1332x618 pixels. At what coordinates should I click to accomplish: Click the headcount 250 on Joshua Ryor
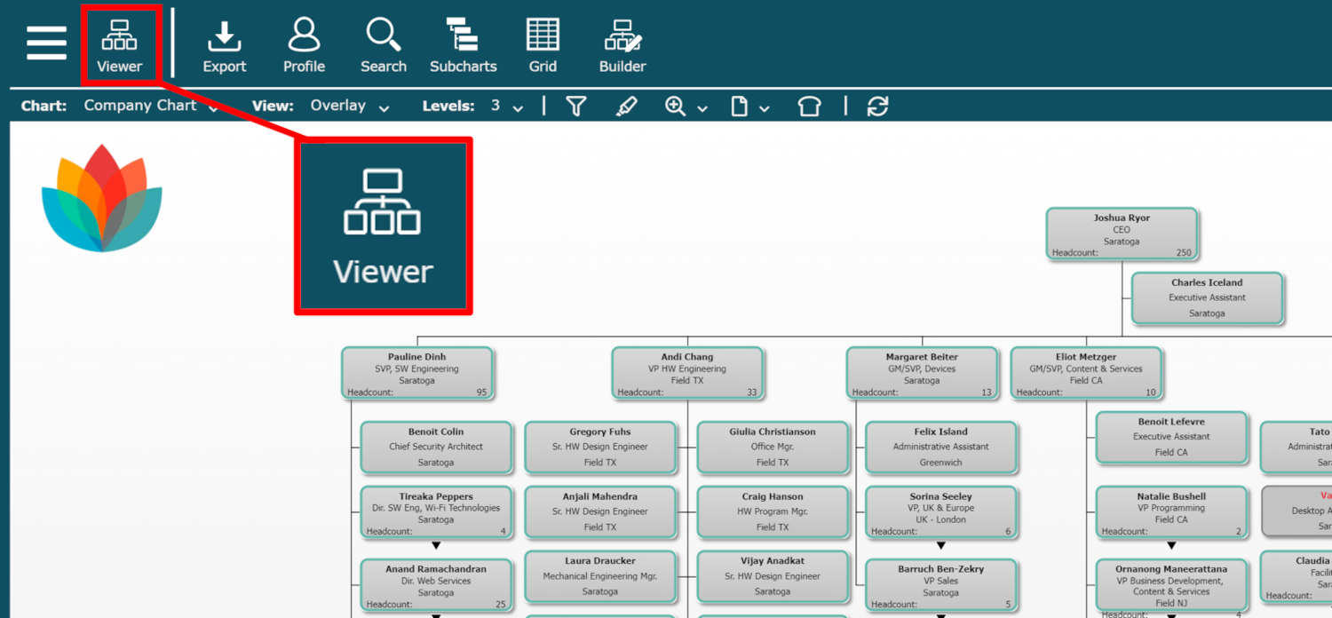1183,253
